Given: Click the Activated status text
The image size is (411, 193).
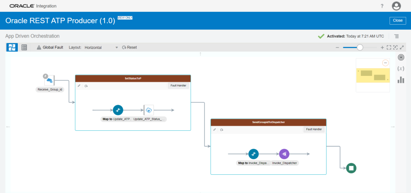Looking at the screenshot, I should coord(356,36).
